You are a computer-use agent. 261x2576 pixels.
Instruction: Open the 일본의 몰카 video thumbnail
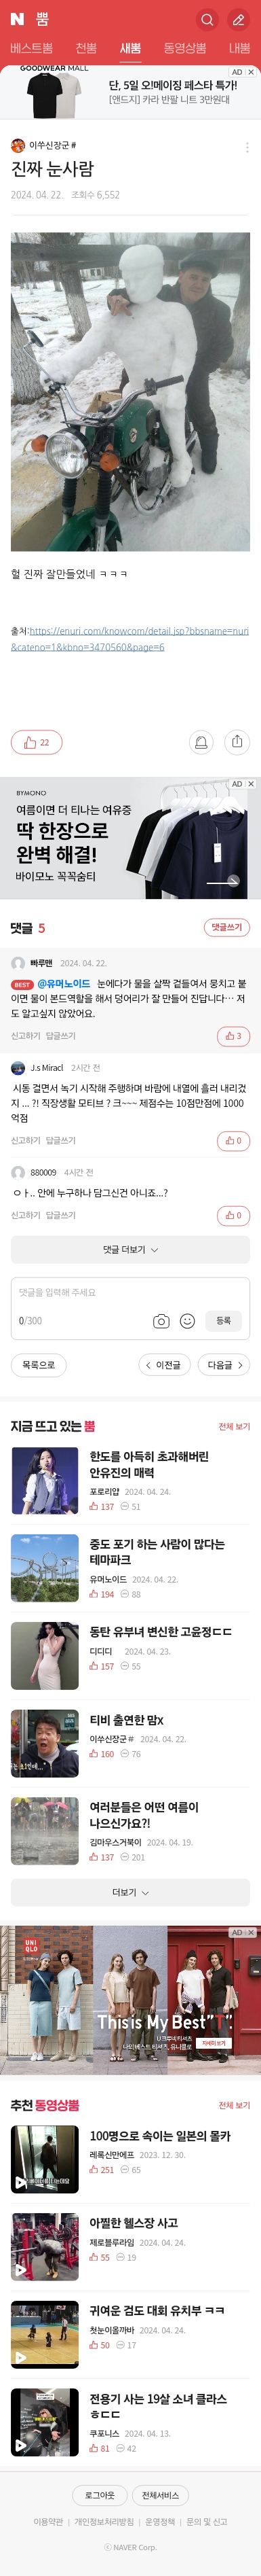click(x=45, y=2159)
